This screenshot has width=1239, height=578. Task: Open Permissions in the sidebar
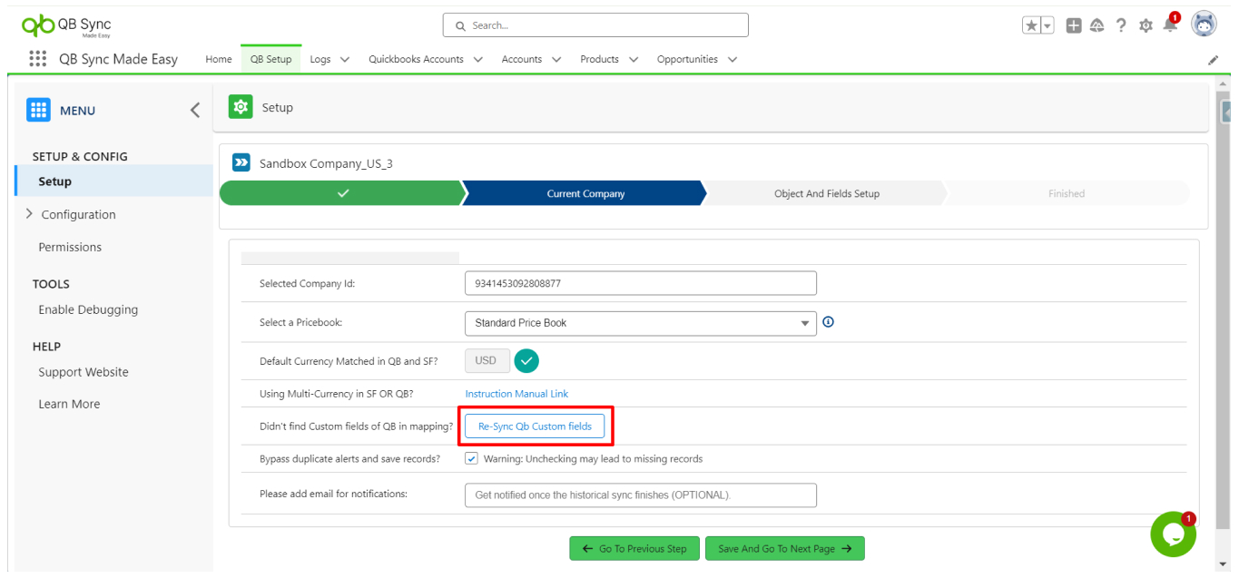click(70, 247)
